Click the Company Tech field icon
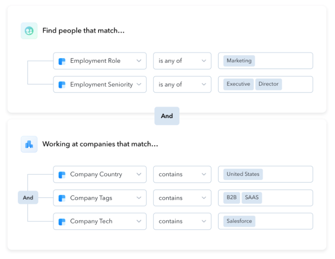Viewport: 335px width, 259px height. coord(62,221)
